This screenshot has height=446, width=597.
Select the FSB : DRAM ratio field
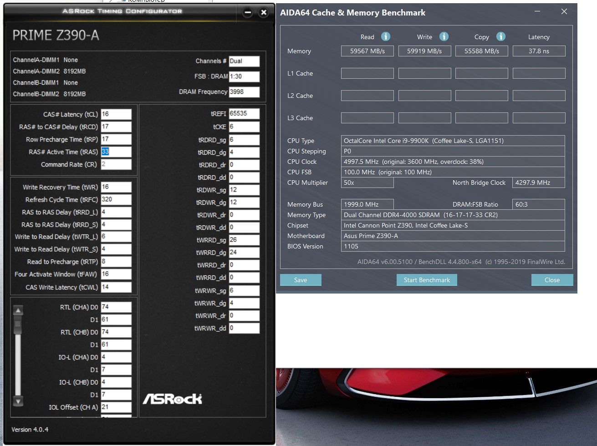[x=244, y=76]
